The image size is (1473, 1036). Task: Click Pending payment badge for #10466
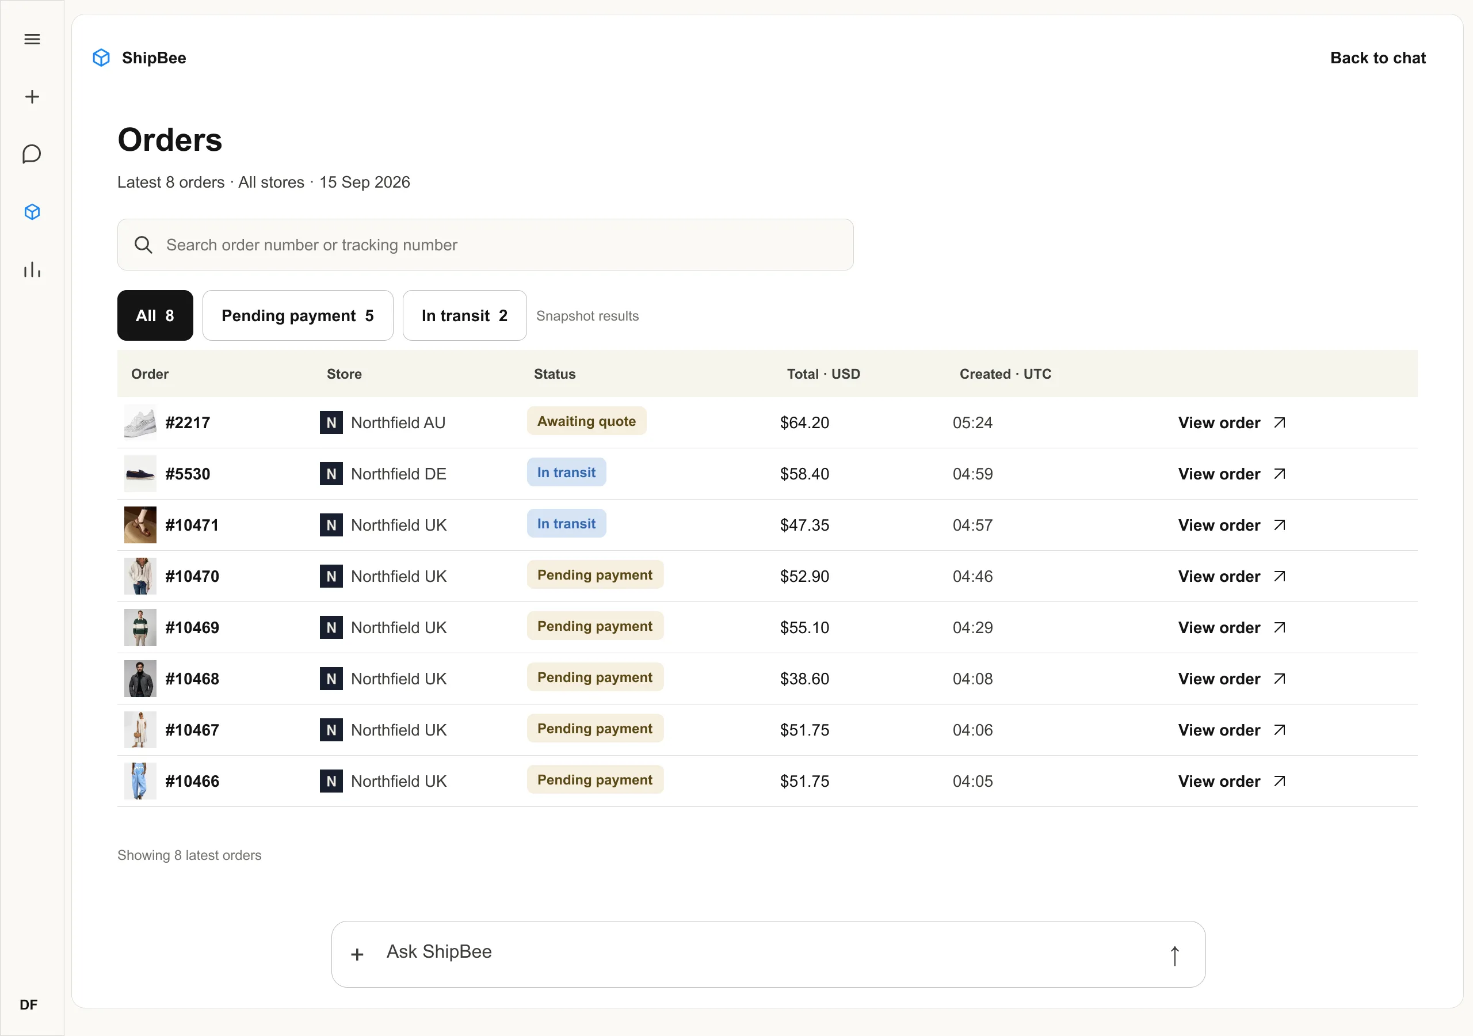coord(595,780)
